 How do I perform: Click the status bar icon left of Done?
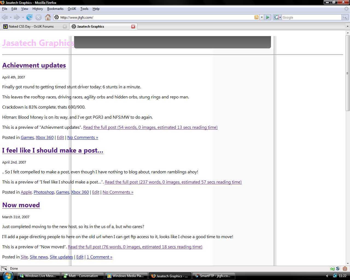coord(4,269)
